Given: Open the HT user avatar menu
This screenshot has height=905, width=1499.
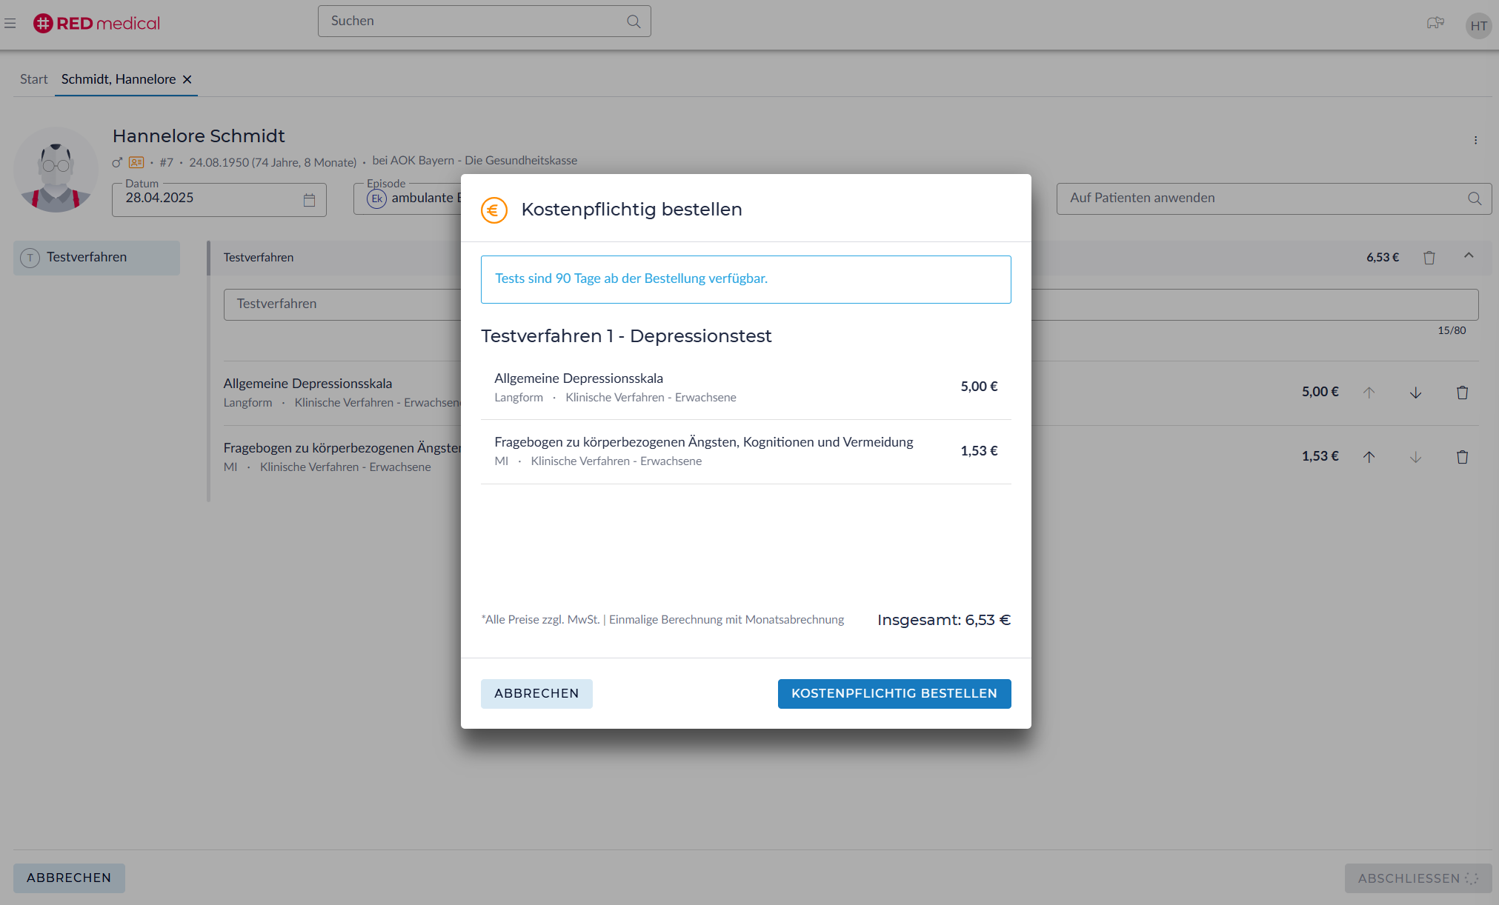Looking at the screenshot, I should click(x=1478, y=26).
